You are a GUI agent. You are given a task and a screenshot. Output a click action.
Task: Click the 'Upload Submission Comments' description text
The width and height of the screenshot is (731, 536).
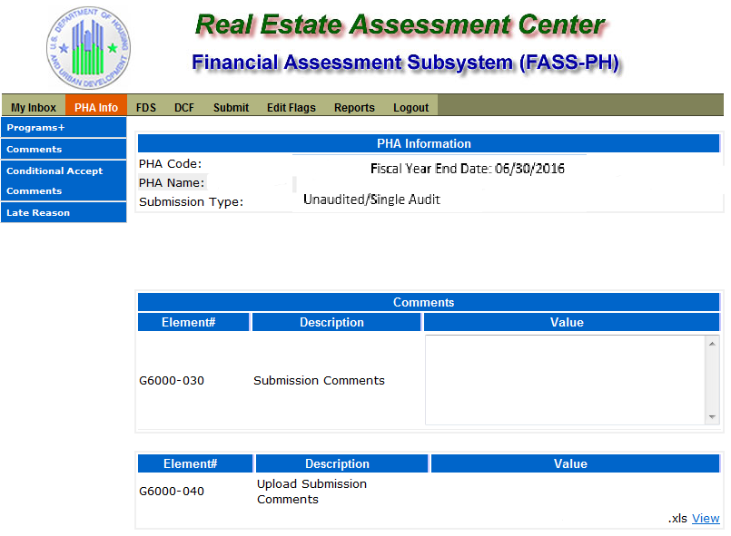click(311, 492)
